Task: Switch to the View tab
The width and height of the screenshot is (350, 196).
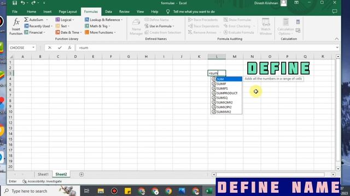Action: click(140, 11)
